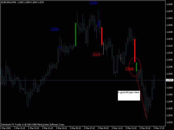The height and width of the screenshot is (130, 174).
Task: Click the 1.2515 price scale value
Action: (170, 123)
